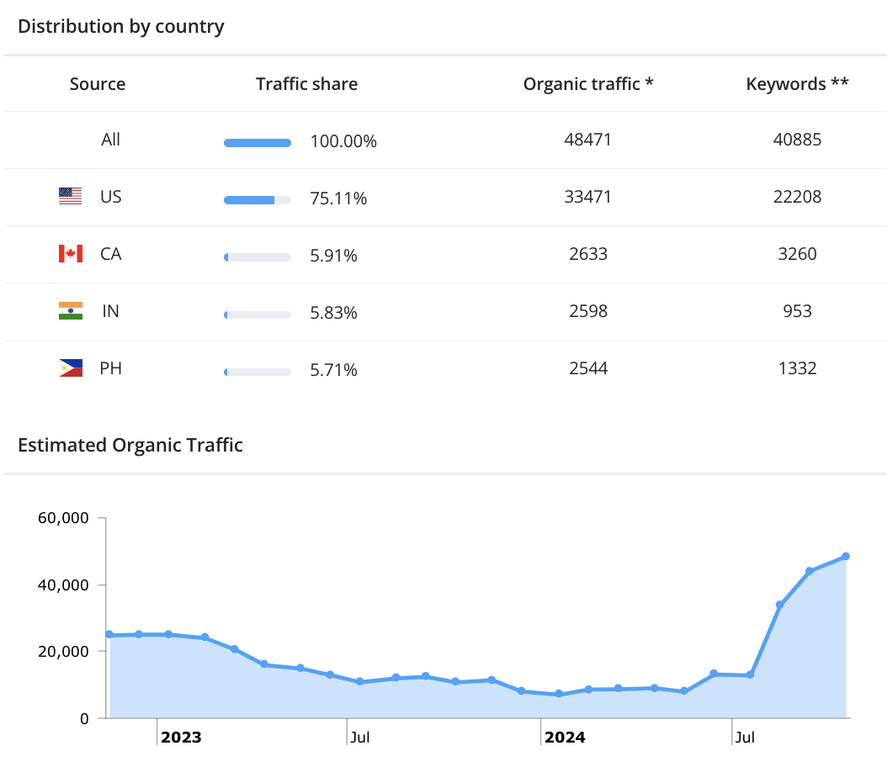Sort by the Source column header
The image size is (887, 772).
[x=98, y=84]
